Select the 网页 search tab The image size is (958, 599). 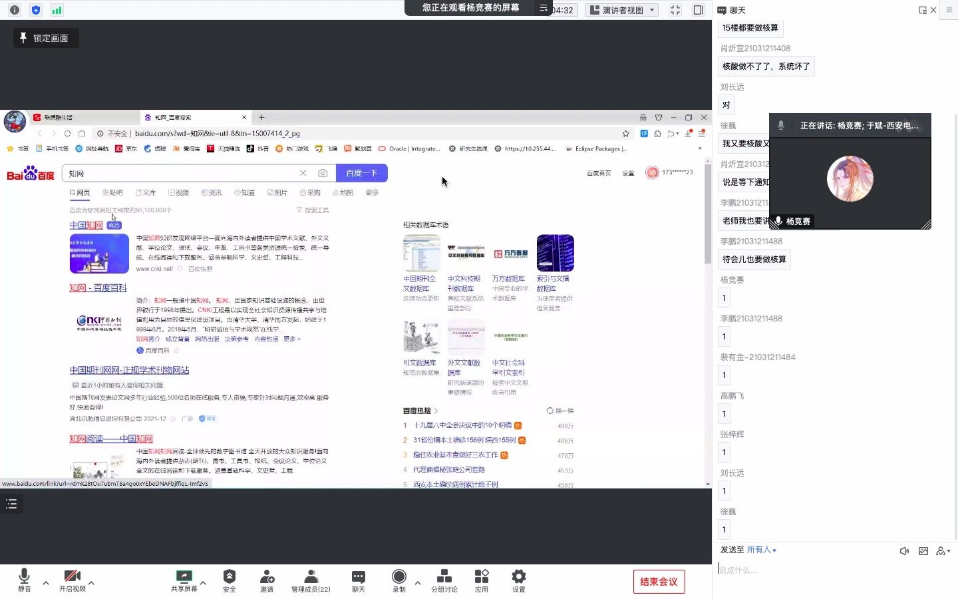(x=80, y=192)
